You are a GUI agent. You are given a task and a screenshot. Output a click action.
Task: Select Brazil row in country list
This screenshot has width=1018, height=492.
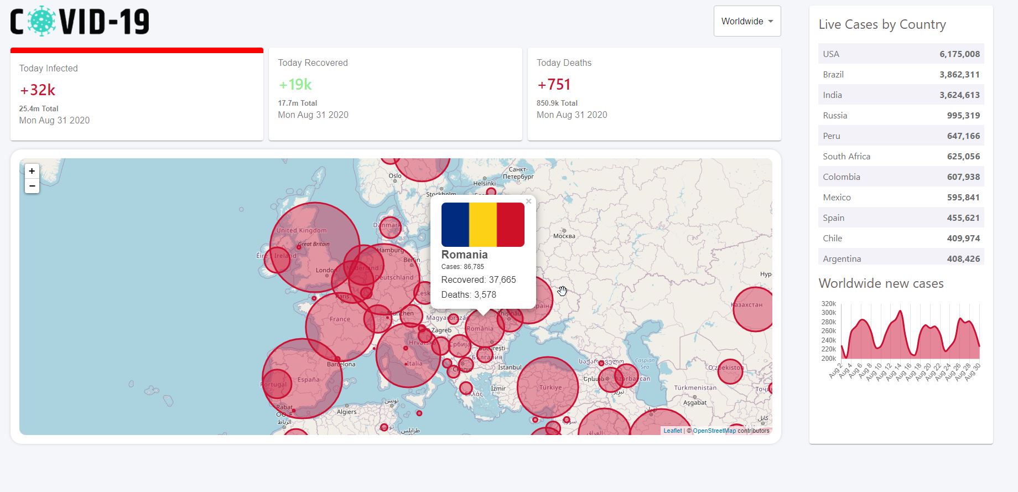pyautogui.click(x=901, y=74)
